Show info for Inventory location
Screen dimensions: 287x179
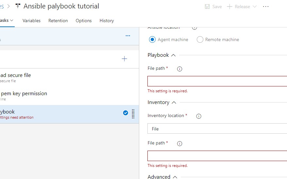pyautogui.click(x=198, y=116)
